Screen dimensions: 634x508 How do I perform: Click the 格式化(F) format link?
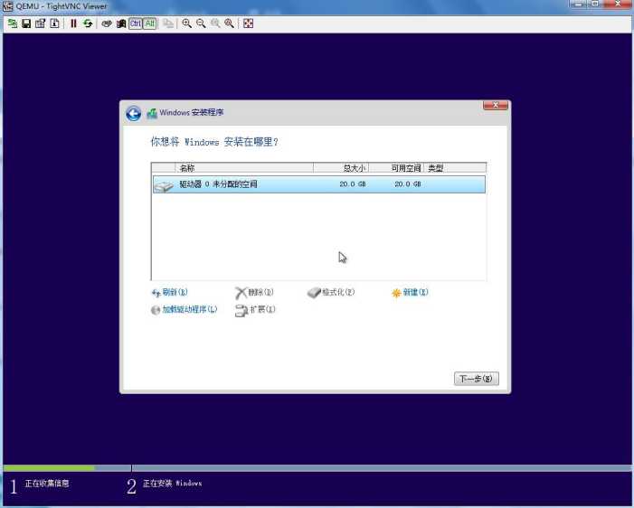331,292
